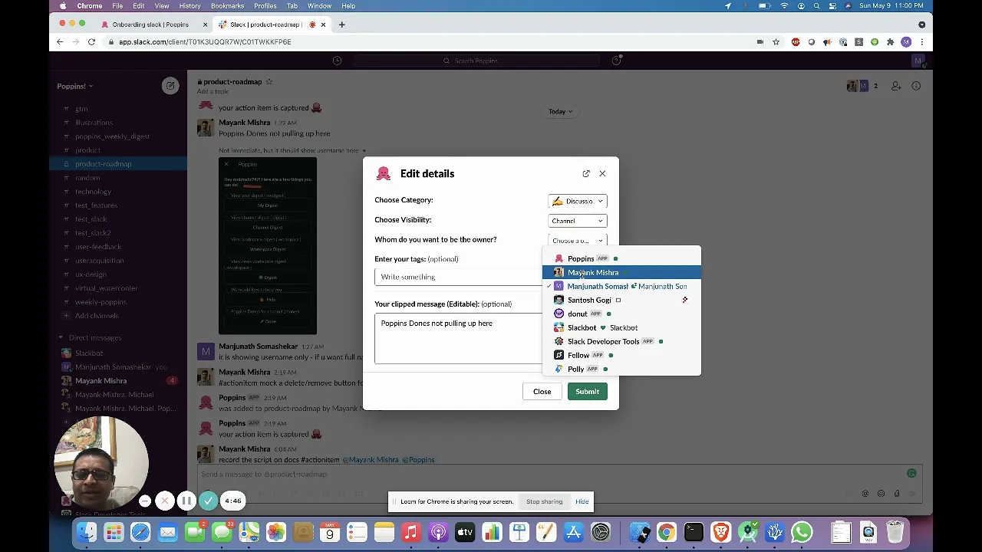The height and width of the screenshot is (552, 982).
Task: Open the Choose Category dropdown
Action: point(578,201)
